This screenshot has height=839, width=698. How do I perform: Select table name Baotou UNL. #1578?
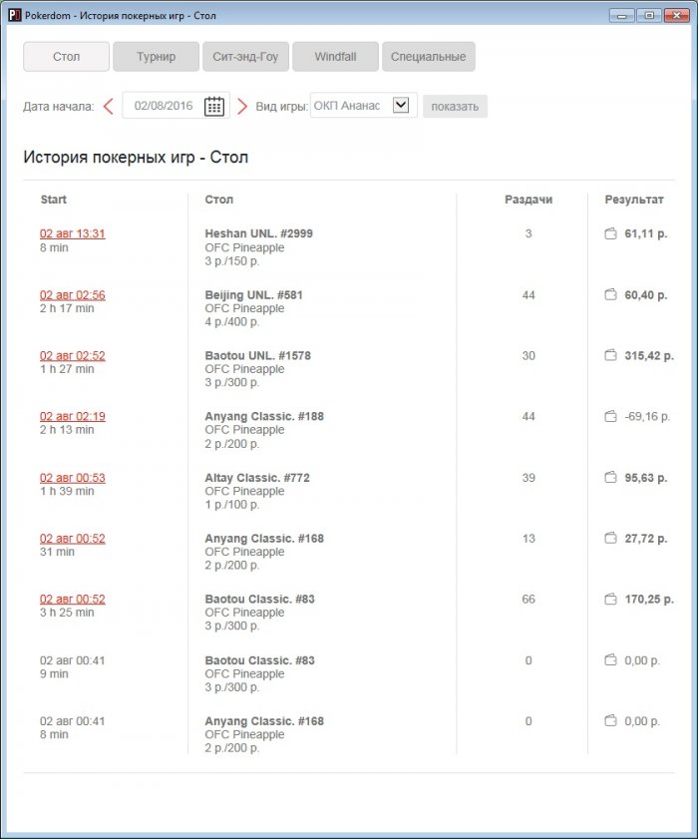click(x=258, y=356)
